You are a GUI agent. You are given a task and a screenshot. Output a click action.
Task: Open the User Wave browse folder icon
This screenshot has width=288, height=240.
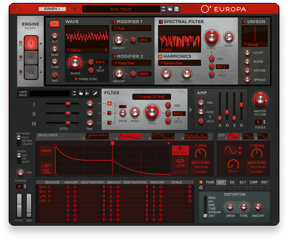point(81,94)
